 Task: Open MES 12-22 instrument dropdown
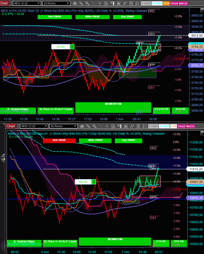[27, 3]
